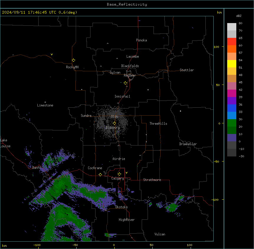
Task: Click the Didsbury town label
Action: click(x=113, y=127)
